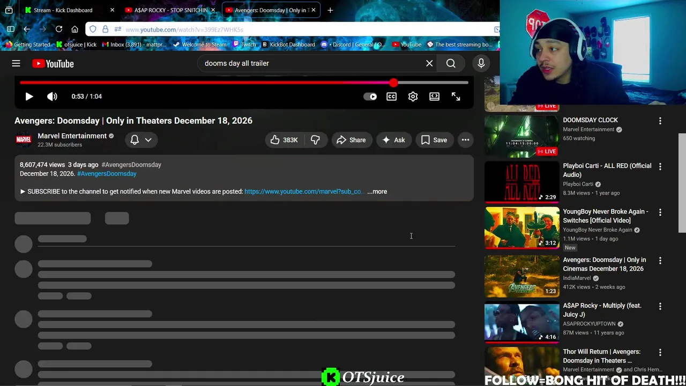Open Marvel Entertainment channel name link

click(x=72, y=136)
